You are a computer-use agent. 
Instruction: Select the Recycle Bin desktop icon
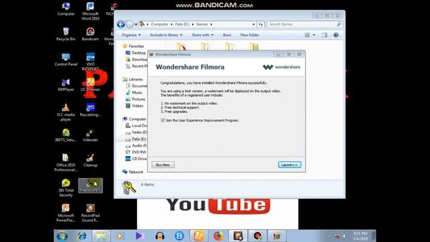click(x=66, y=34)
